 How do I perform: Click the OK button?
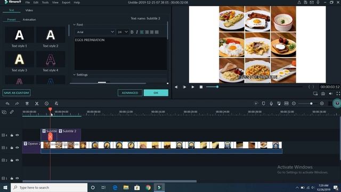(x=156, y=93)
